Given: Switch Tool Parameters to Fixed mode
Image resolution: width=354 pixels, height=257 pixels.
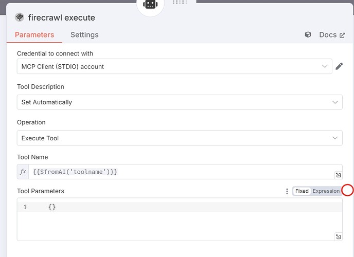Looking at the screenshot, I should [x=302, y=191].
